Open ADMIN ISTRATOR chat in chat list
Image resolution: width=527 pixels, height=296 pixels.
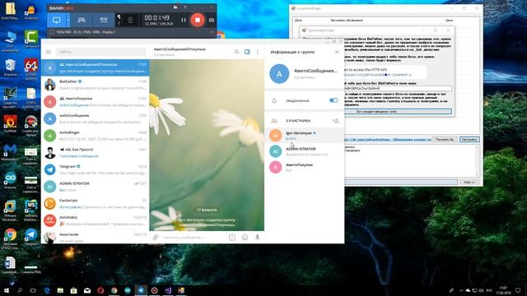pos(96,187)
